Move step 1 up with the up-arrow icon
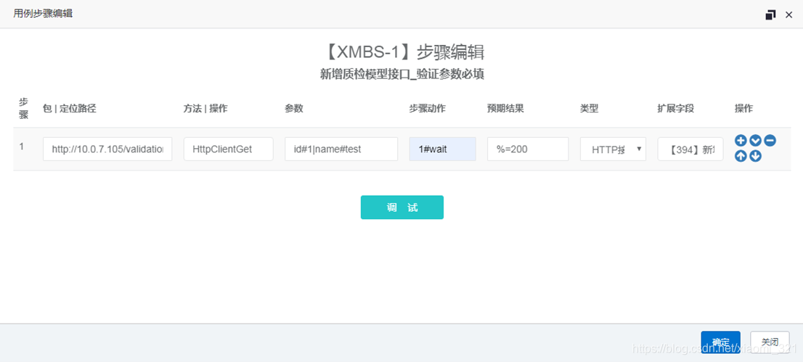Image resolution: width=803 pixels, height=362 pixels. point(741,156)
